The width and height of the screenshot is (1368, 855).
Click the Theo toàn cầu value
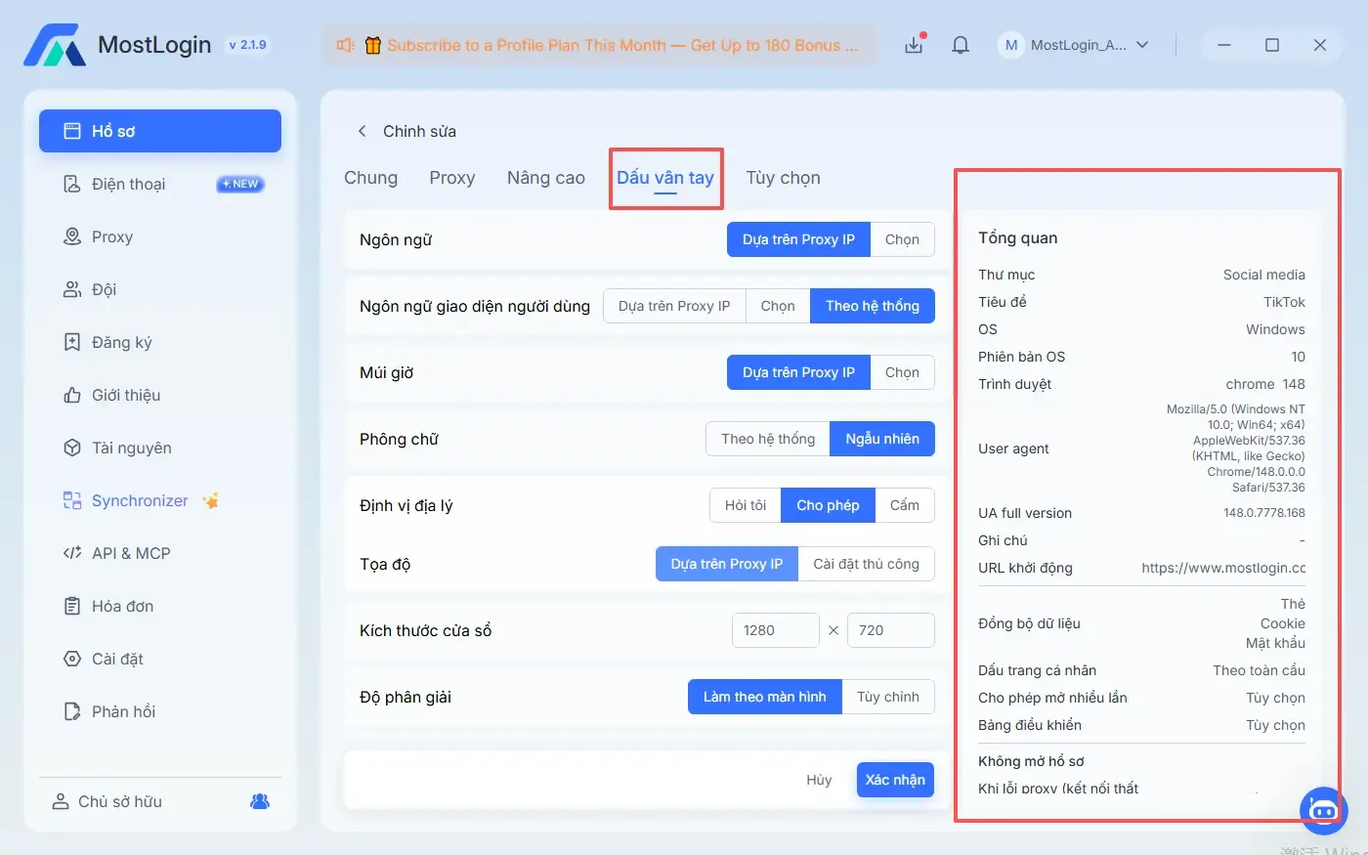point(1260,670)
